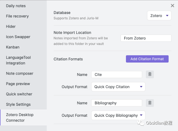Delete the Bibliography citation format

click(x=150, y=103)
